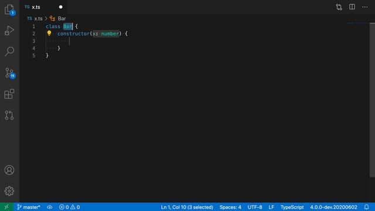Click line number 5 in the gutter
375x211 pixels.
(34, 56)
